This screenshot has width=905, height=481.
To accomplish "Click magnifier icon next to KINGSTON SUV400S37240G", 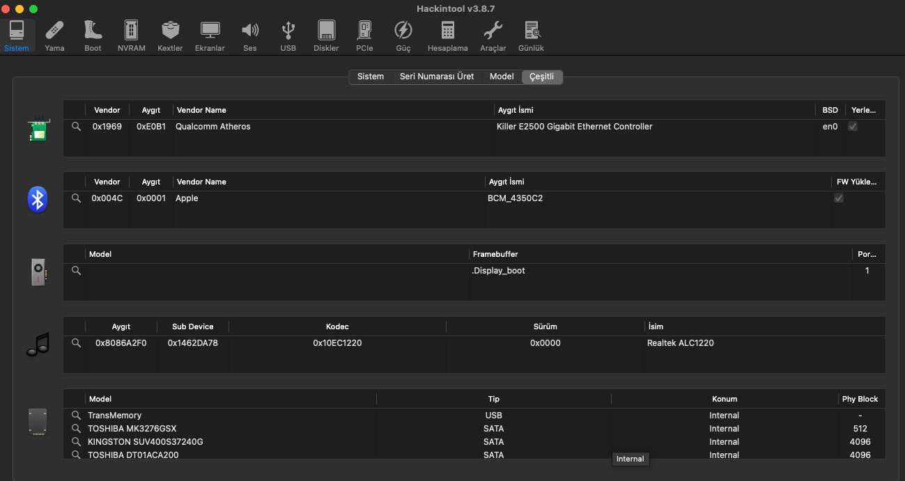I will click(76, 442).
